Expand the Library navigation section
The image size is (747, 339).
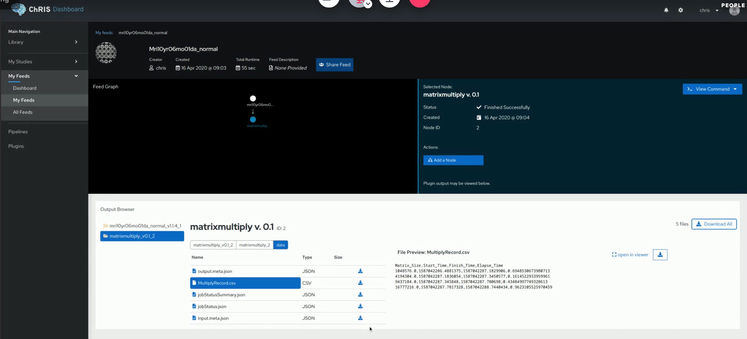tap(43, 42)
